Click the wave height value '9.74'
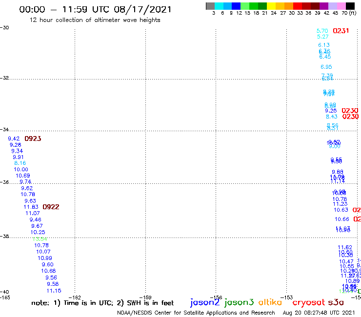Image resolution: width=361 pixels, height=317 pixels. pyautogui.click(x=25, y=181)
